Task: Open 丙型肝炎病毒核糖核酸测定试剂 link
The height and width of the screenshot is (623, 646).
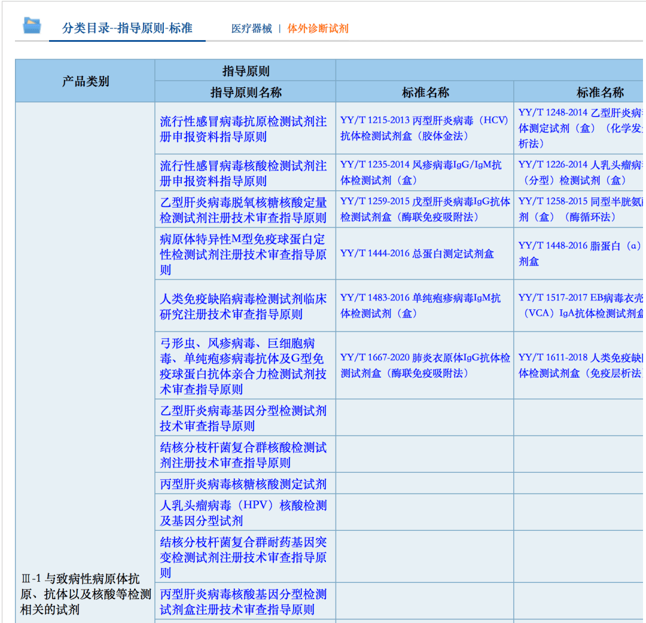Action: (243, 484)
